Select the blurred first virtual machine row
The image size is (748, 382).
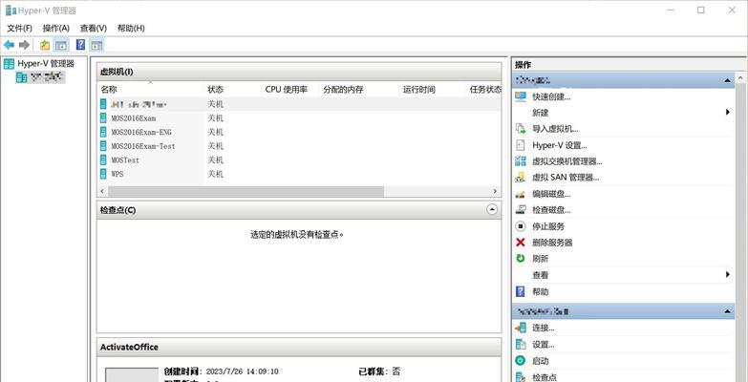pyautogui.click(x=299, y=104)
